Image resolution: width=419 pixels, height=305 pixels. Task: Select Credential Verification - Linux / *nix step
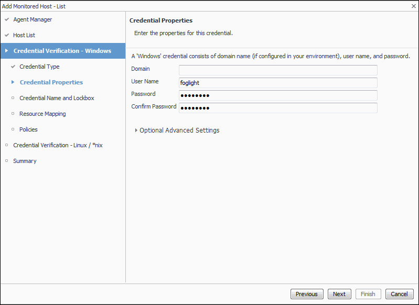(x=58, y=145)
